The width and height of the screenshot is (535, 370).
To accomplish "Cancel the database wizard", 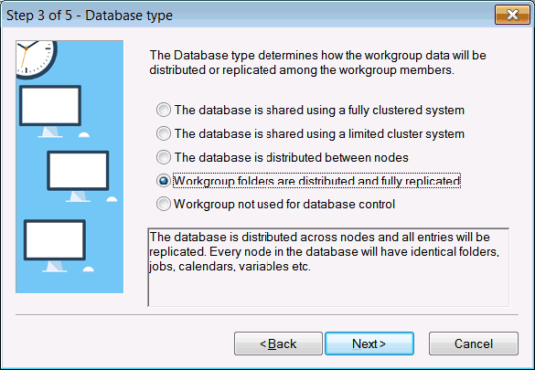I will pyautogui.click(x=474, y=344).
